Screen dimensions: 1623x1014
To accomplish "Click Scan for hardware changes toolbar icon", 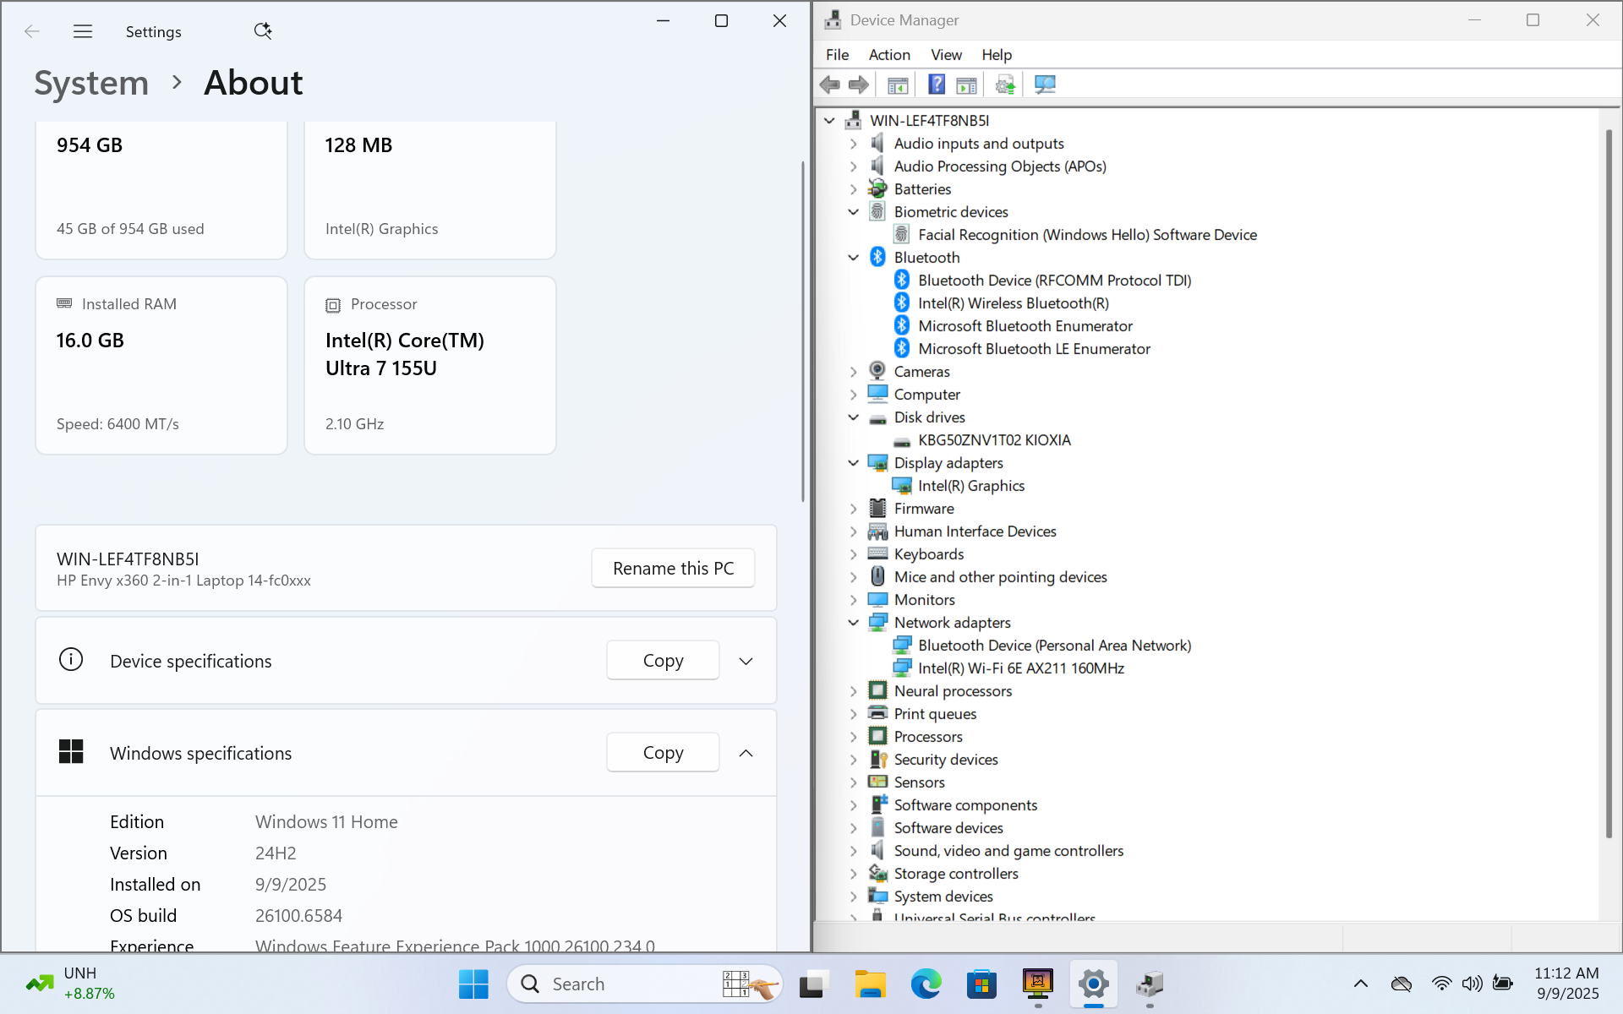I will [1045, 84].
